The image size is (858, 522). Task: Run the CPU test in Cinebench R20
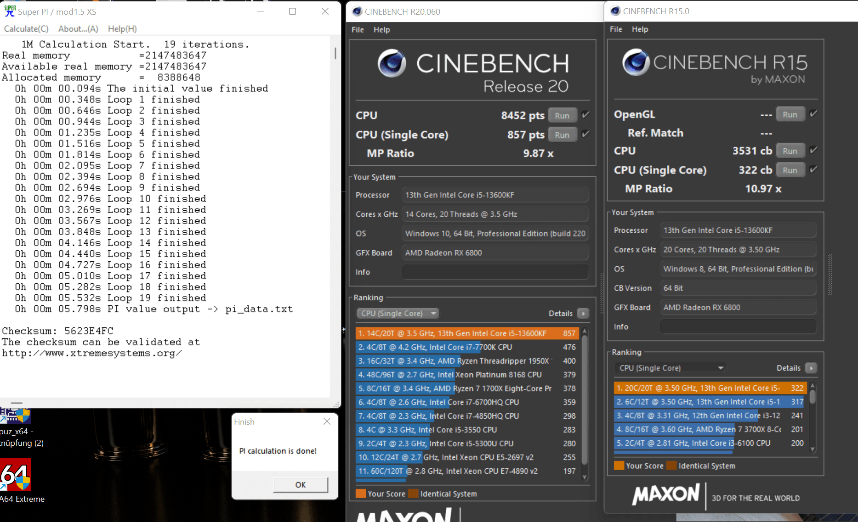(x=562, y=116)
